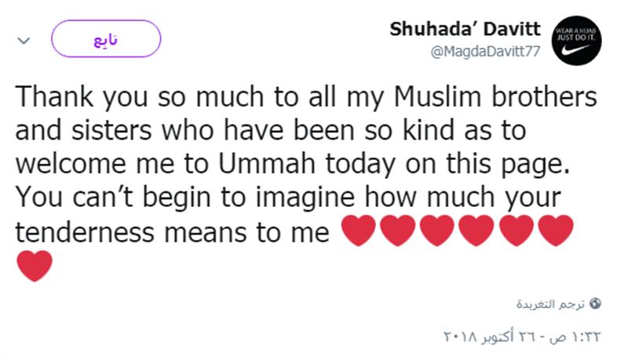The image size is (628, 356).
Task: Click the word "tenderness" in the tweet
Action: tap(85, 232)
